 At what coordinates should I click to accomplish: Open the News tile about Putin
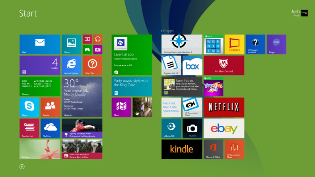(x=82, y=149)
